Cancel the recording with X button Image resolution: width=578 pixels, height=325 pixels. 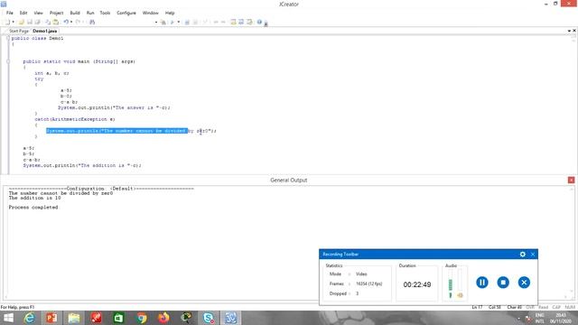524,283
